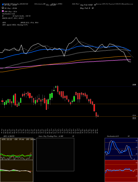Click the top price label on the right axis

134,85
